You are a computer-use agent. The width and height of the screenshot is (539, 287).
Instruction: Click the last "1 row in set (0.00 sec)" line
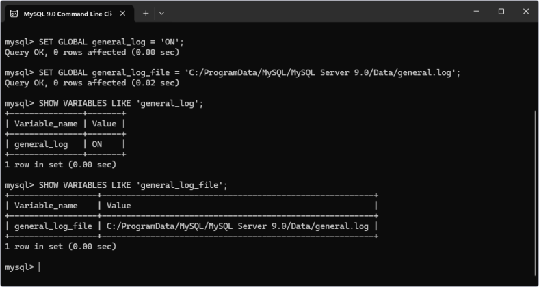coord(60,247)
